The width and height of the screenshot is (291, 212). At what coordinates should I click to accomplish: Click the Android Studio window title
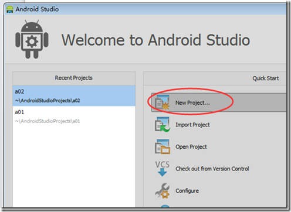37,9
